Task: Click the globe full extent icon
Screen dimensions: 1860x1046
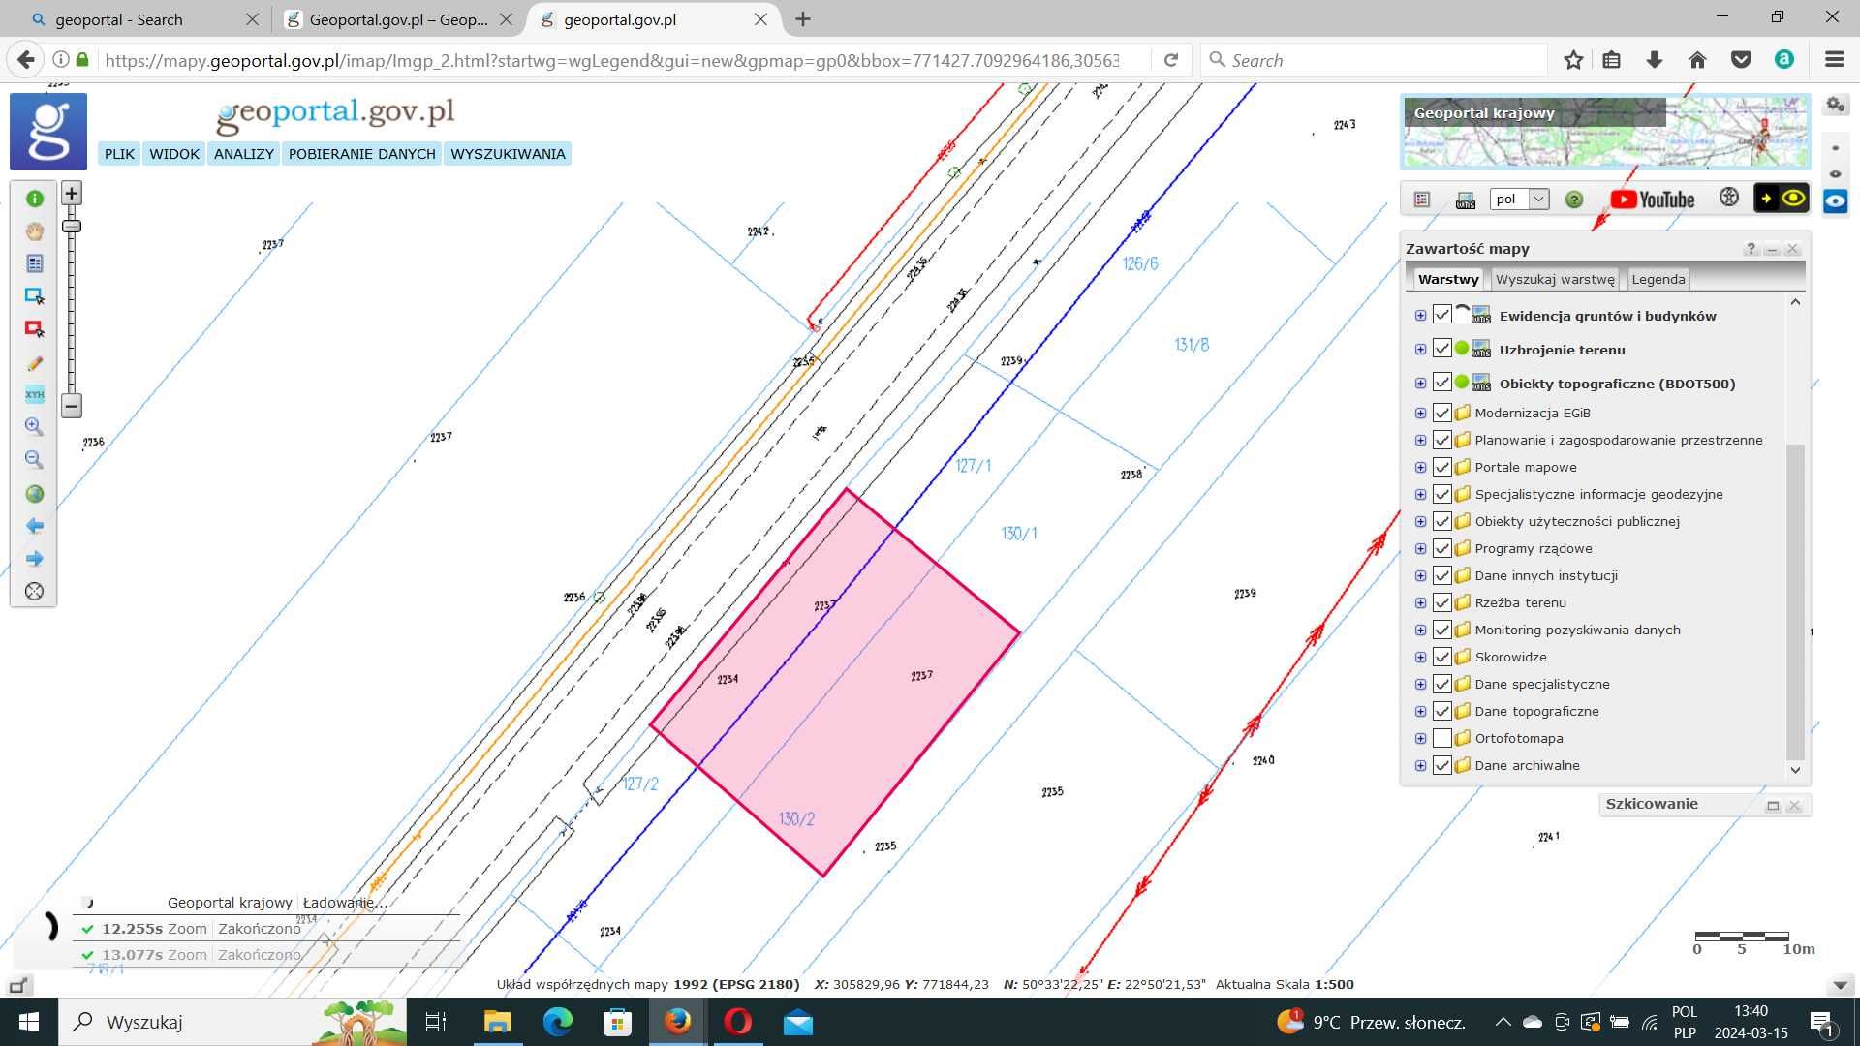Action: click(35, 494)
